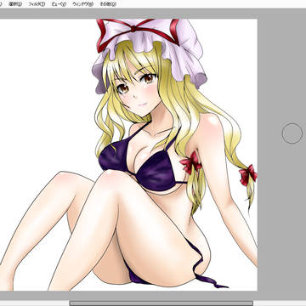Open the ビュー(V) menu

(59, 4)
